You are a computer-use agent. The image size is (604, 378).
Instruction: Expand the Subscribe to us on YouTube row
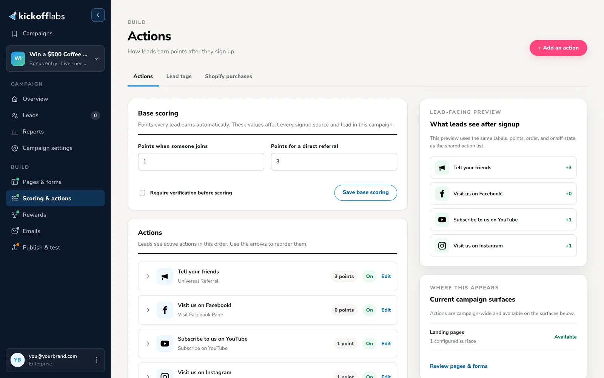(148, 344)
